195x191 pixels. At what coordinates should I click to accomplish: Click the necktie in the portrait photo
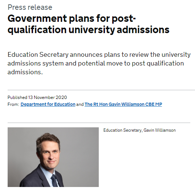tap(54, 181)
